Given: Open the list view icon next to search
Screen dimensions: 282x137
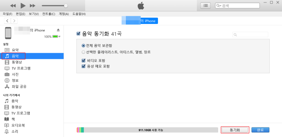Looking at the screenshot, I should [206, 6].
